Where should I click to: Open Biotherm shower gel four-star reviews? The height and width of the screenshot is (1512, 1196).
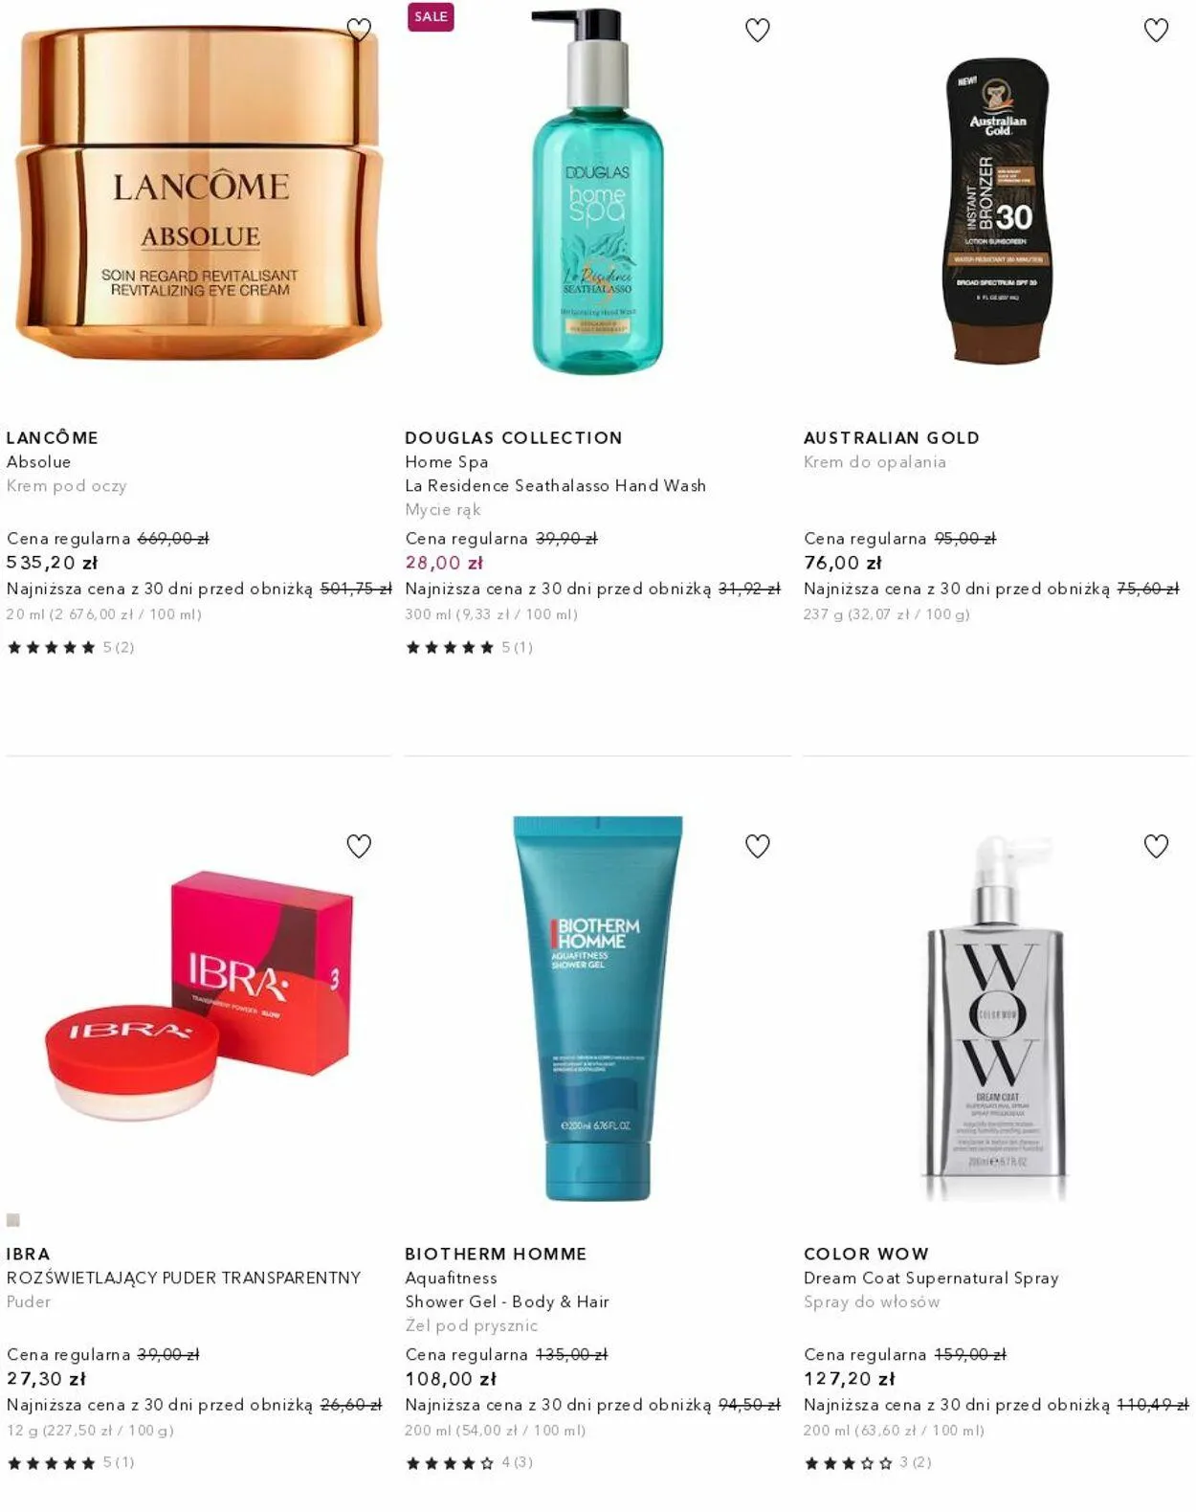(469, 1462)
